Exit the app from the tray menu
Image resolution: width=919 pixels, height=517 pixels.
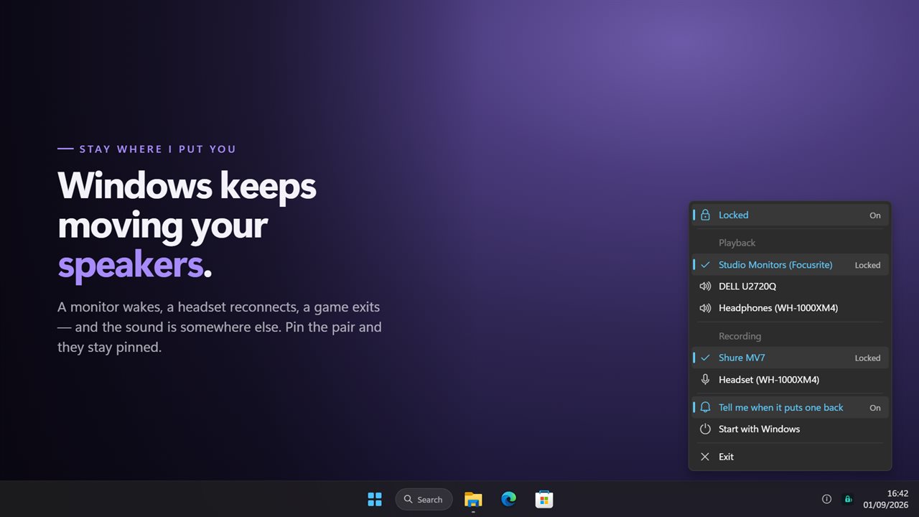click(790, 457)
